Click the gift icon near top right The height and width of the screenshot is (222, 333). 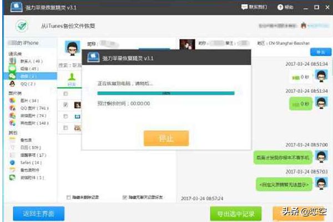[x=304, y=26]
